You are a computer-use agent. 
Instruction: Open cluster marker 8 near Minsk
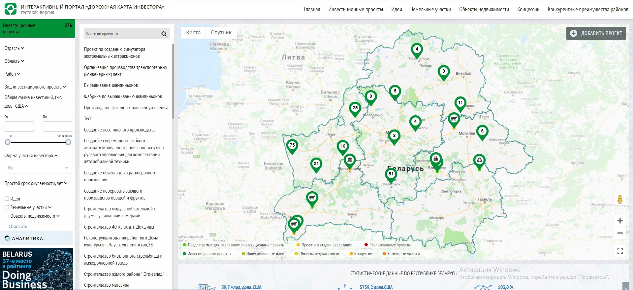point(394,137)
